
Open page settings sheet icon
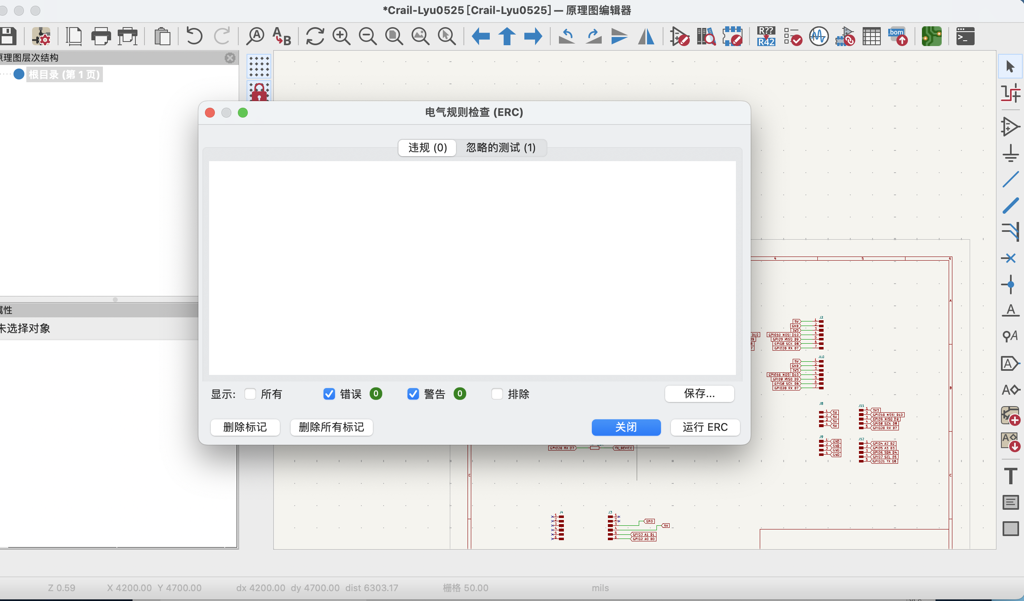tap(74, 36)
